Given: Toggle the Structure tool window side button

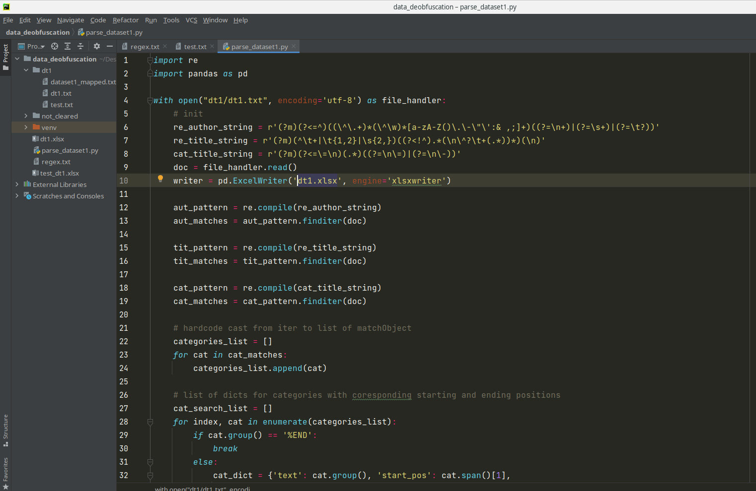Looking at the screenshot, I should (x=5, y=430).
